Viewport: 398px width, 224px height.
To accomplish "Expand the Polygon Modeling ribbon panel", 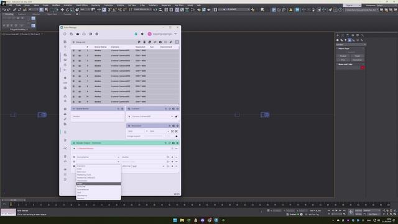I will click(19, 29).
